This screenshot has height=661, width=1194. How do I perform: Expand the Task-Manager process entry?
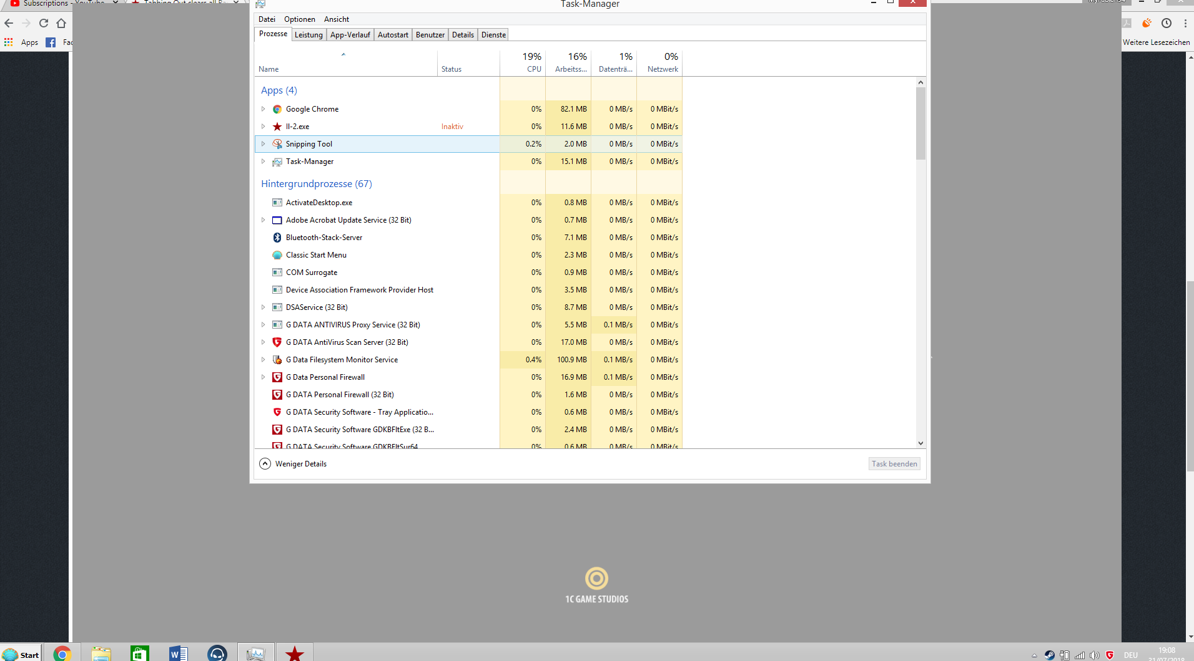(263, 162)
